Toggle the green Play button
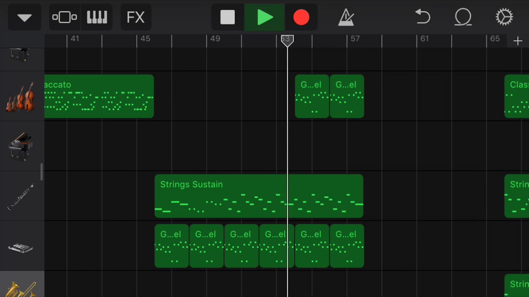 coord(264,17)
